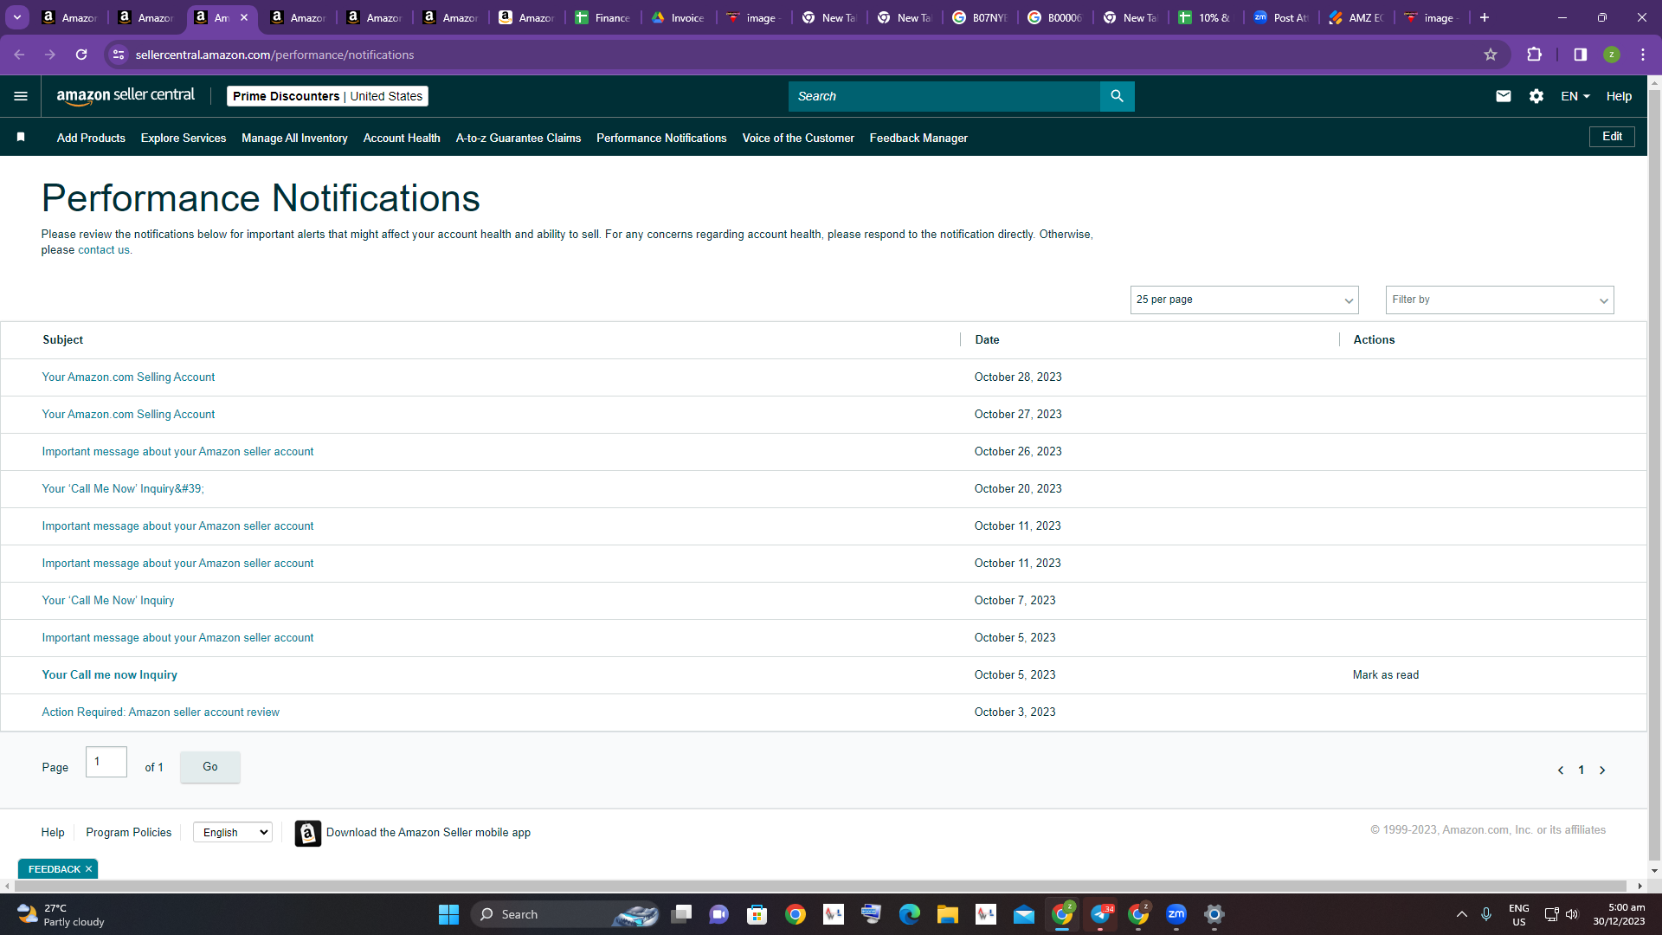Open Feedback Manager menu item
This screenshot has height=935, width=1662.
(x=918, y=138)
